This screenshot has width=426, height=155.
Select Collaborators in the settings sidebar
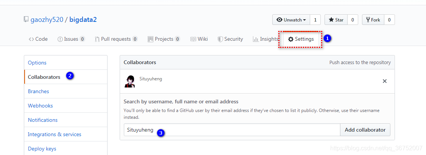66,77
